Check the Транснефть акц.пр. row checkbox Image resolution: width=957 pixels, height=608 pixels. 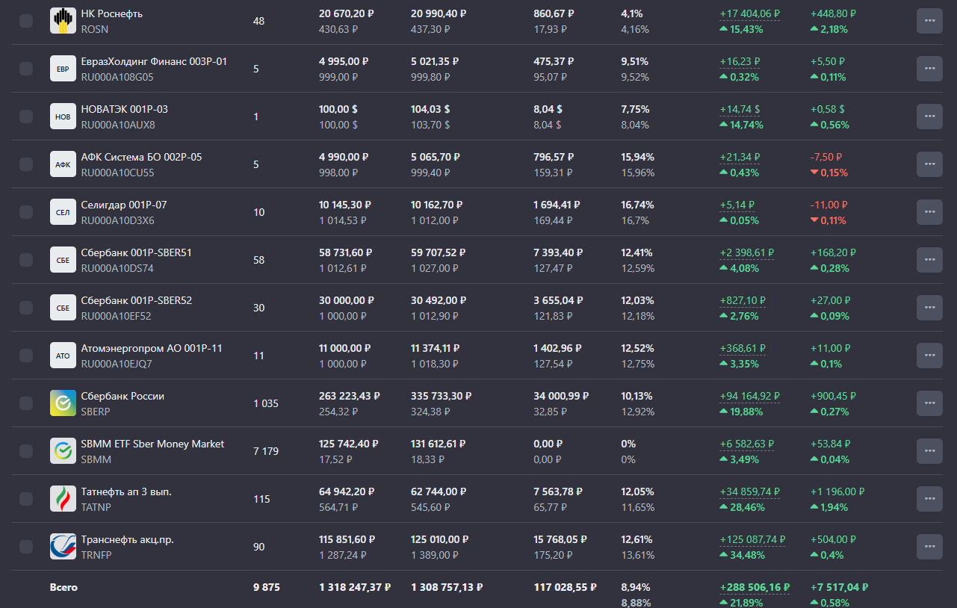(x=26, y=547)
